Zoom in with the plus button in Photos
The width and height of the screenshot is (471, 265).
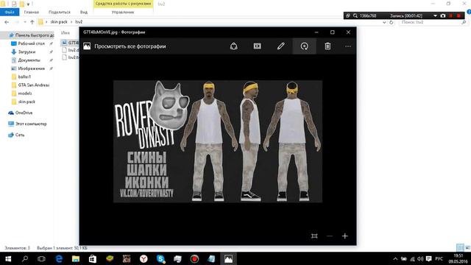[345, 236]
